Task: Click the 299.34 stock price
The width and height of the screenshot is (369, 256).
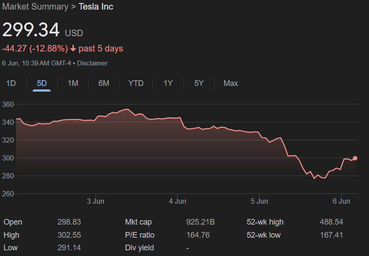Action: 31,30
